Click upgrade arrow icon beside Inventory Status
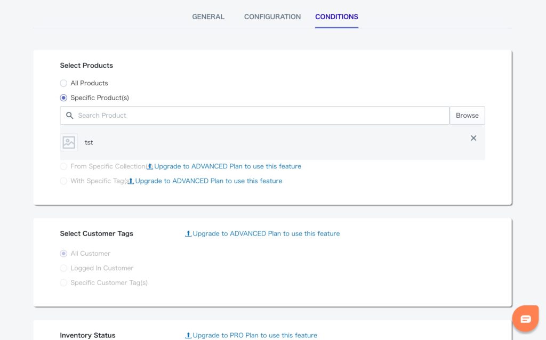Viewport: 546px width, 340px height. pyautogui.click(x=188, y=335)
